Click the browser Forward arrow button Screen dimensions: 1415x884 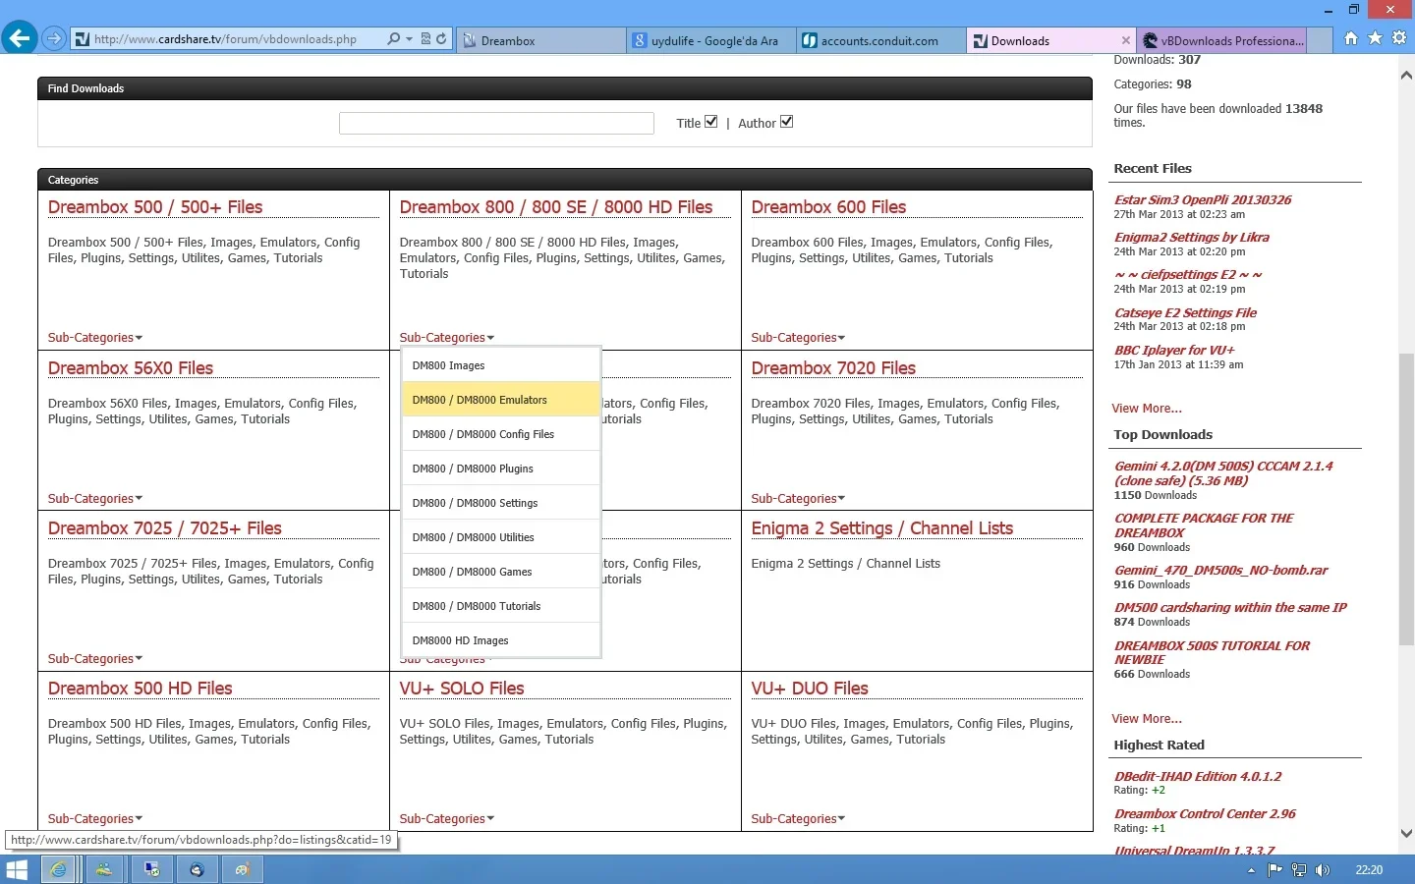54,39
